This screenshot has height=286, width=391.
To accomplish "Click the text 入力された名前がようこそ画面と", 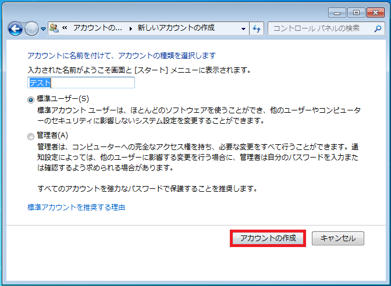I will pos(80,70).
